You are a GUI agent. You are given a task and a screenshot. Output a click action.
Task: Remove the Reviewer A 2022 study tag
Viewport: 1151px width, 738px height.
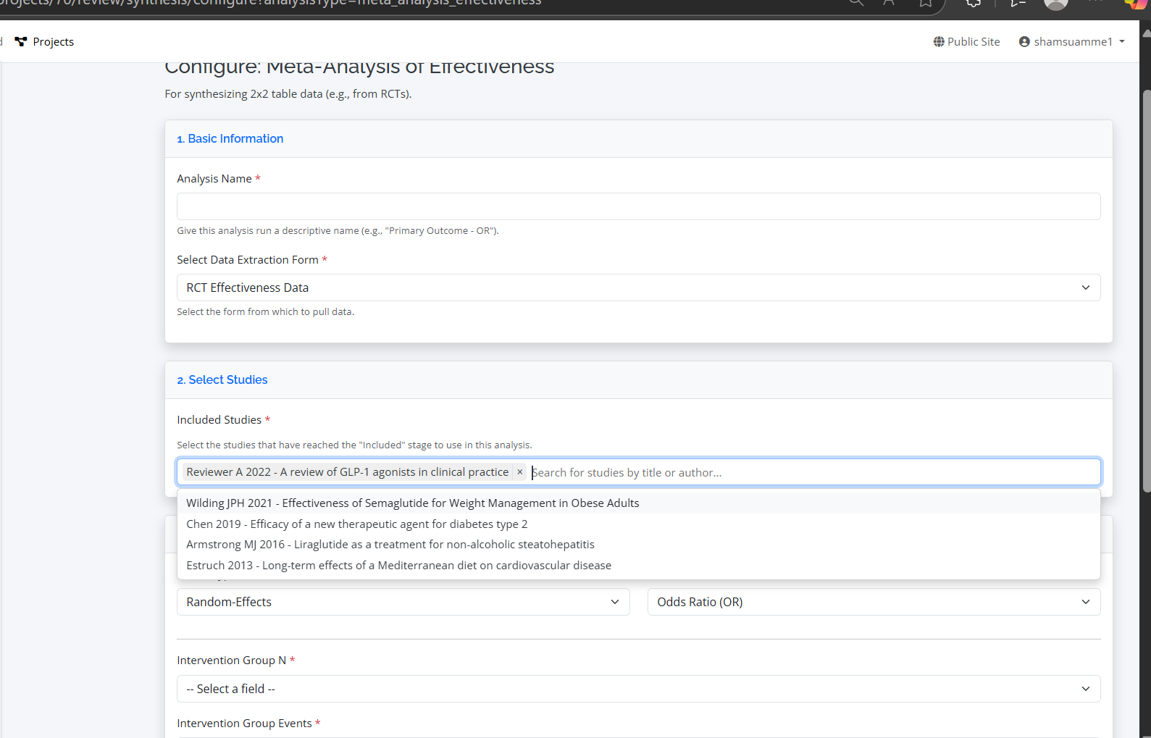(x=519, y=472)
